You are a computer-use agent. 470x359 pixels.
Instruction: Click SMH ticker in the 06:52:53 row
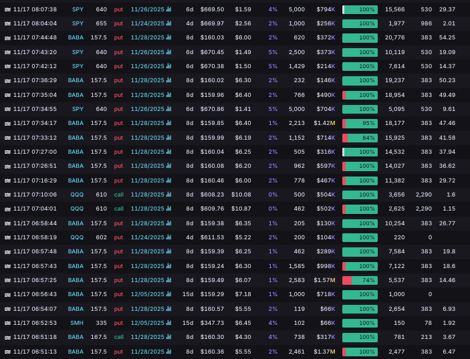pyautogui.click(x=77, y=323)
